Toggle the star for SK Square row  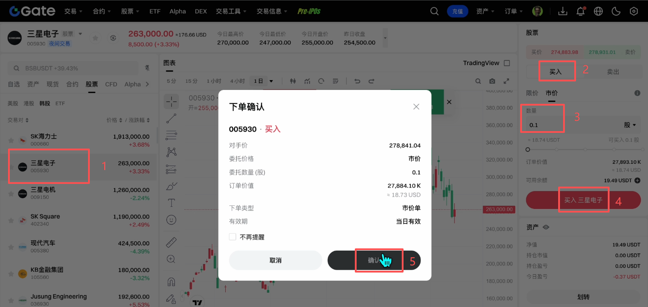(12, 220)
